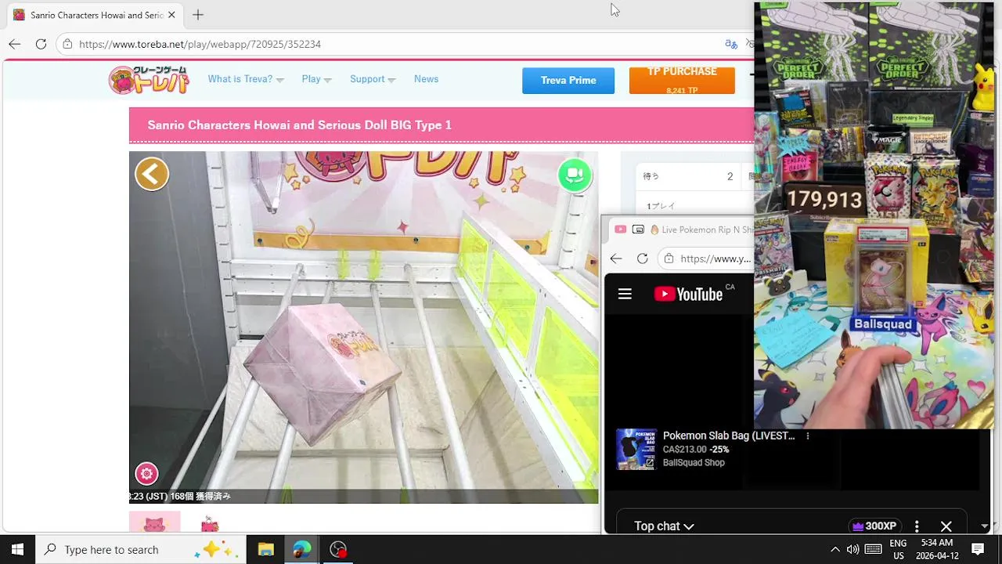
Task: View site info for the toreba.net address
Action: click(68, 44)
